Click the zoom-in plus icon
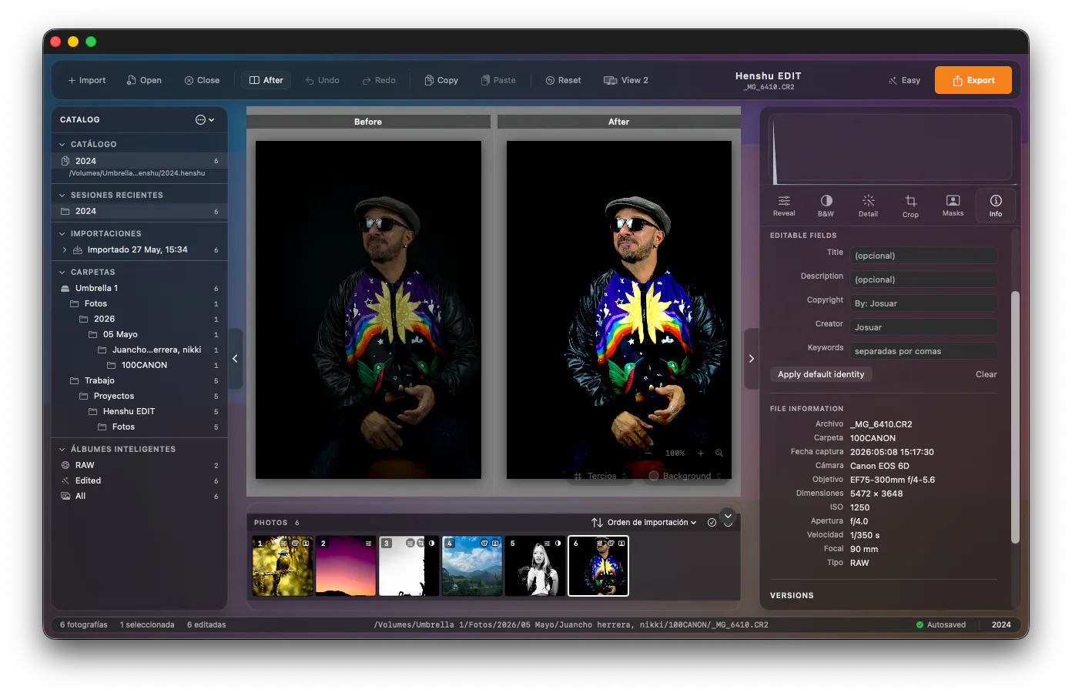The width and height of the screenshot is (1072, 696). 701,453
